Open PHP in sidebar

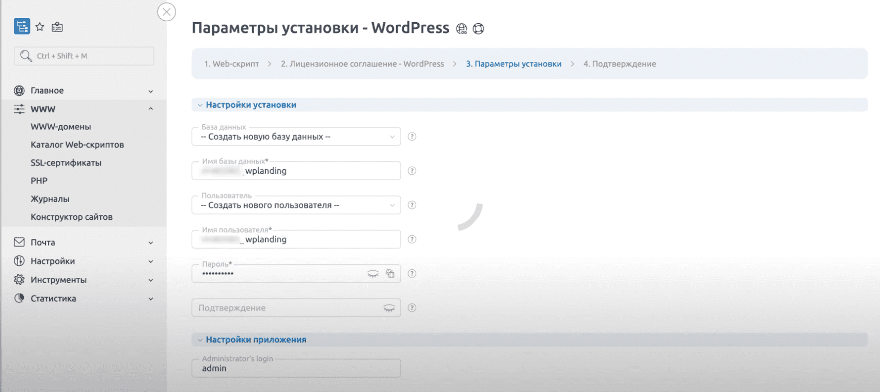[39, 181]
